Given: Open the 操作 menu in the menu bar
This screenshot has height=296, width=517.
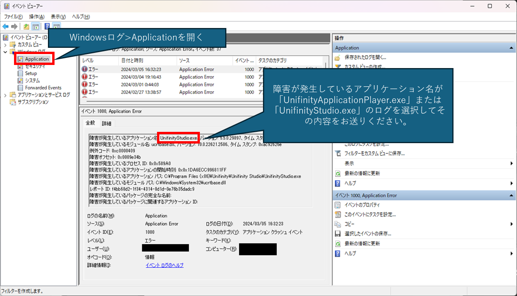Looking at the screenshot, I should [37, 17].
